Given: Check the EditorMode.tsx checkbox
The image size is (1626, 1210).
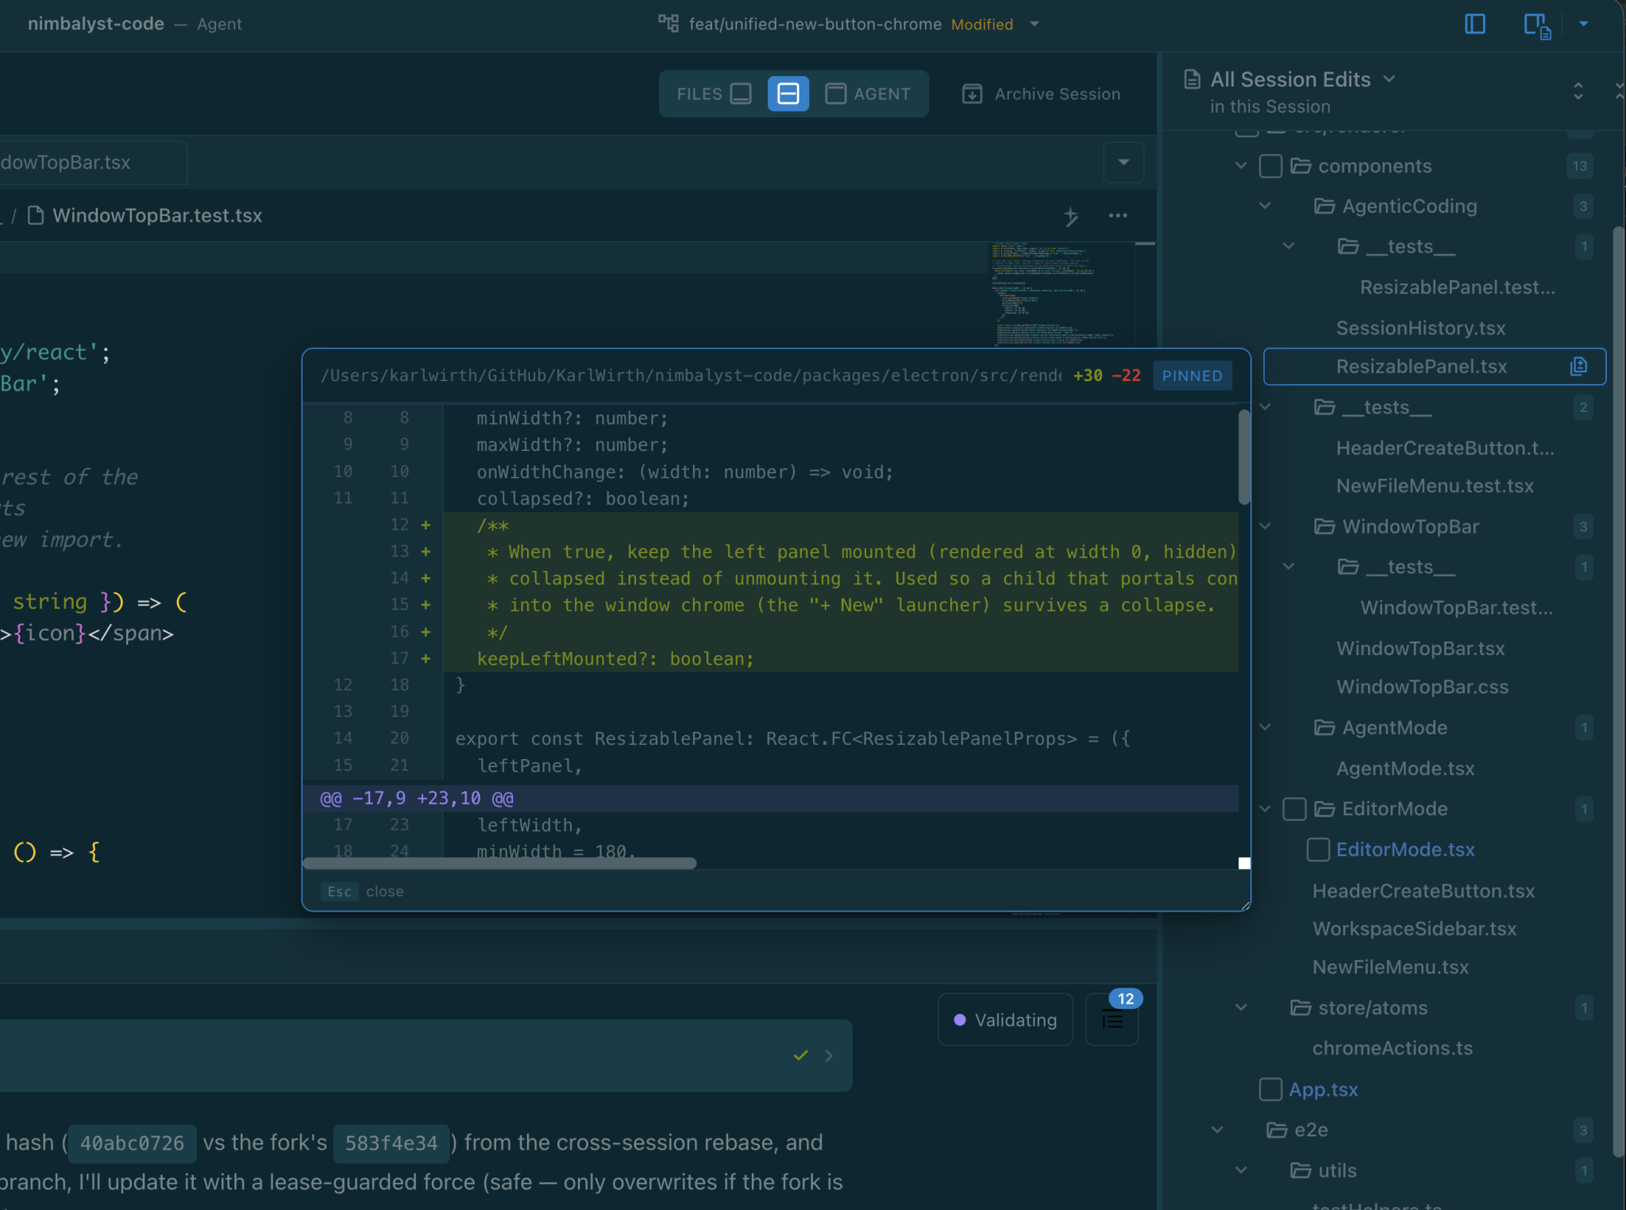Looking at the screenshot, I should (x=1318, y=850).
